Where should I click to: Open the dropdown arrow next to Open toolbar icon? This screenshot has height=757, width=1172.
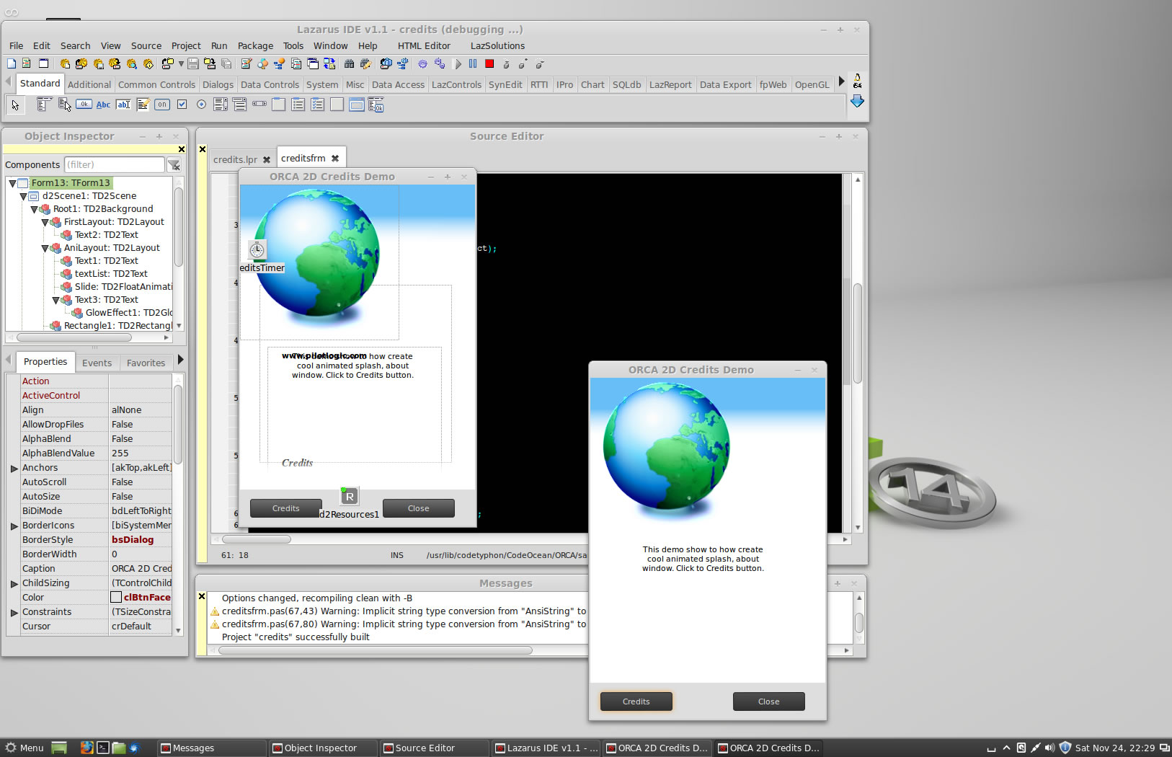[x=181, y=64]
